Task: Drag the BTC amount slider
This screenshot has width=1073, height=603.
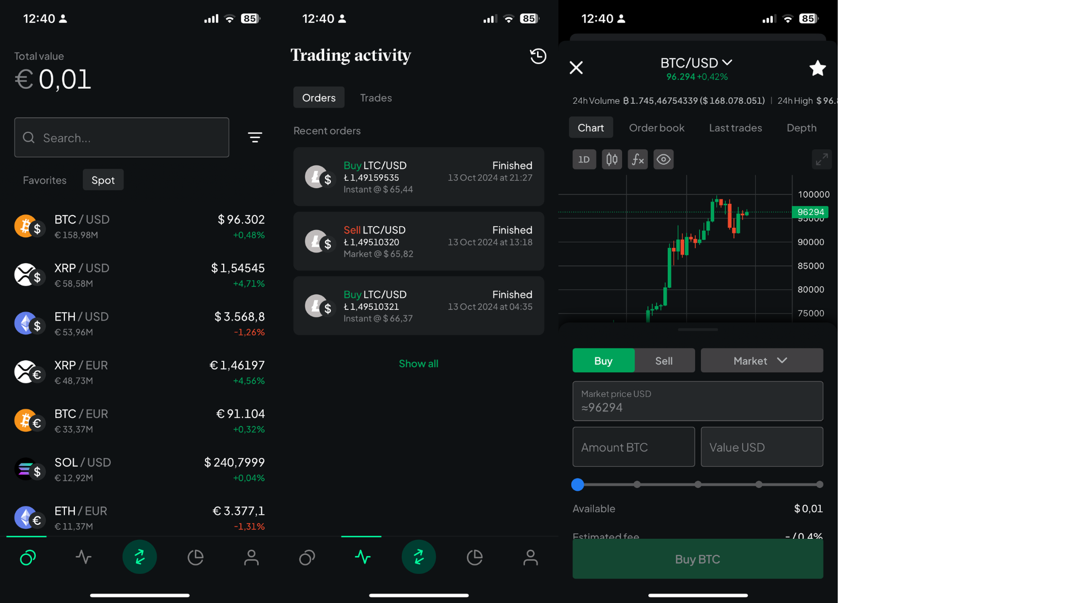Action: pyautogui.click(x=578, y=484)
